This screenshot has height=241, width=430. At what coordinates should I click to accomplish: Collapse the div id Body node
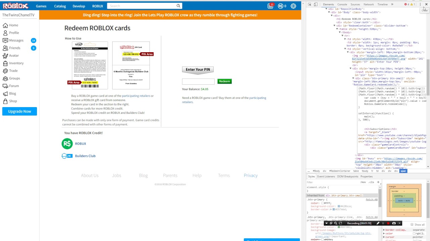tap(329, 12)
